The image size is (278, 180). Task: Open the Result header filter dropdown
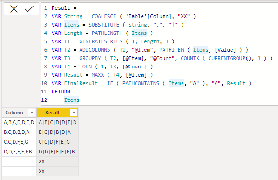click(74, 112)
